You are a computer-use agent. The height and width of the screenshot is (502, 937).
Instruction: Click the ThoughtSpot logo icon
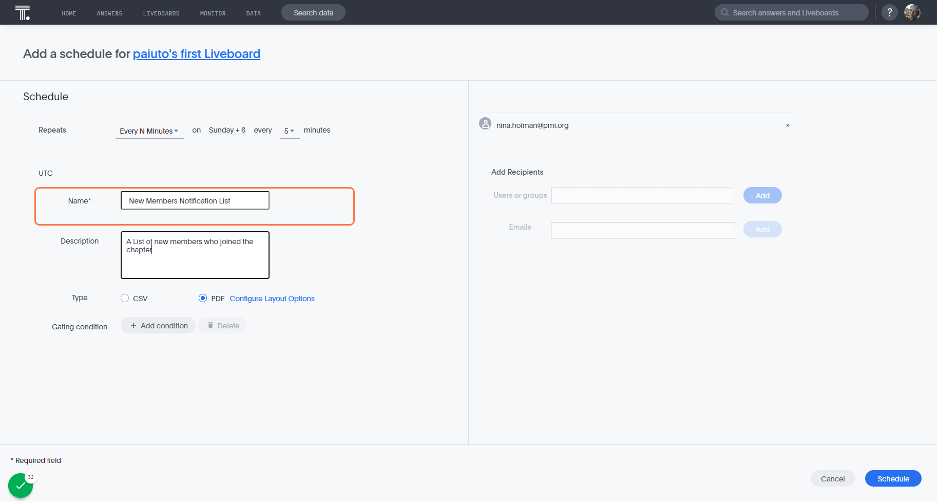point(23,12)
